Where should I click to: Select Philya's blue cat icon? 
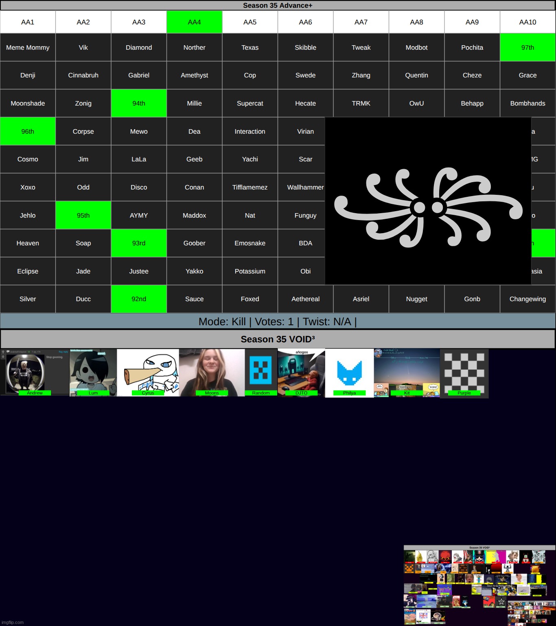point(349,372)
